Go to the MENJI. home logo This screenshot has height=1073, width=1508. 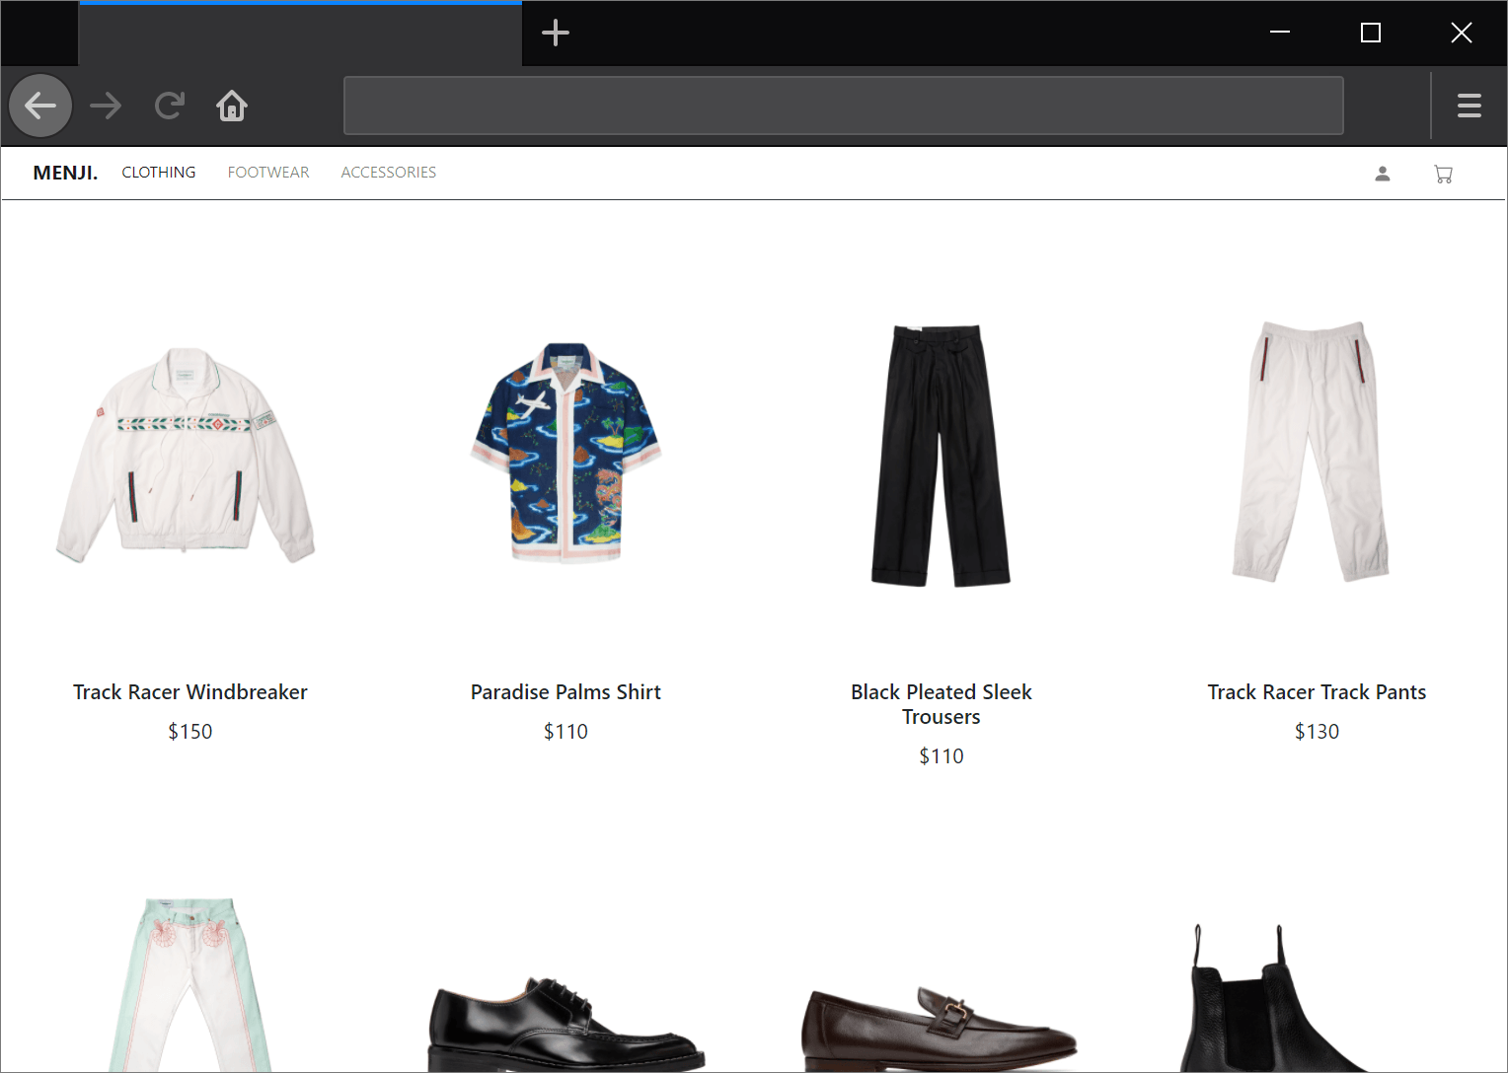pyautogui.click(x=65, y=173)
